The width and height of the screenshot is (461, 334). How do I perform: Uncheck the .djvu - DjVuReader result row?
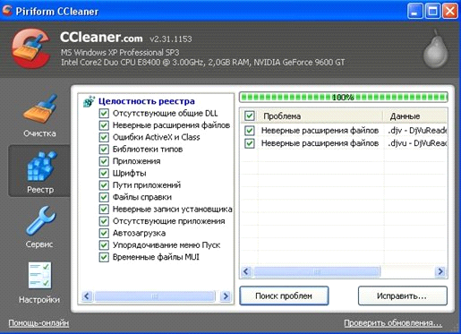tap(250, 143)
